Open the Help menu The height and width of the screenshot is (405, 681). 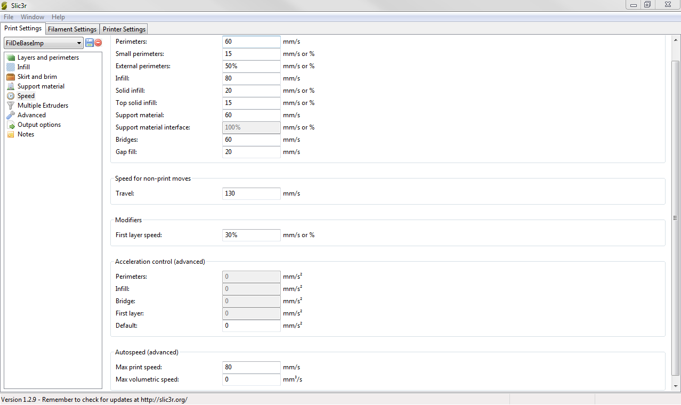point(58,17)
